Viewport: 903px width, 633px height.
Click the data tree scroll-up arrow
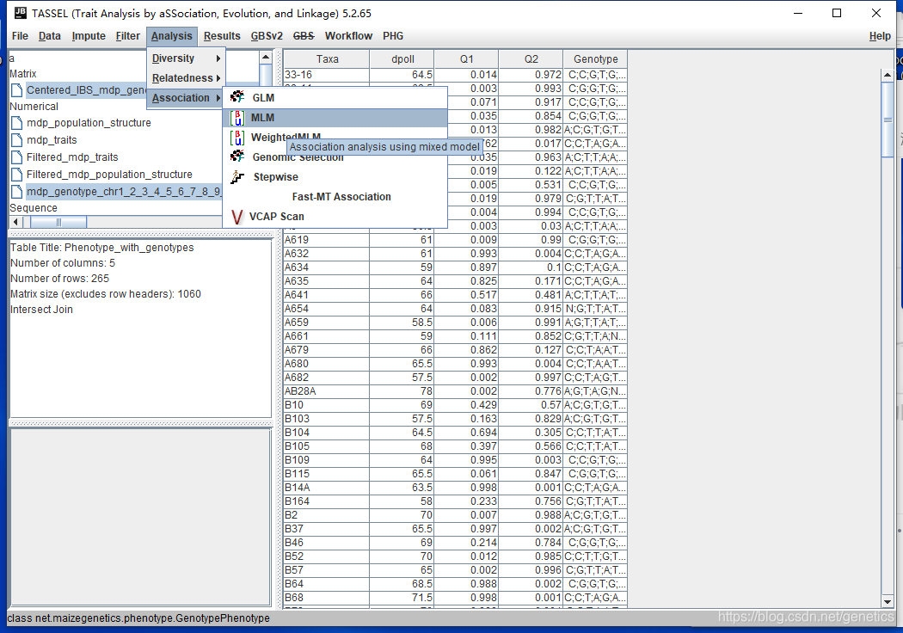(x=266, y=57)
